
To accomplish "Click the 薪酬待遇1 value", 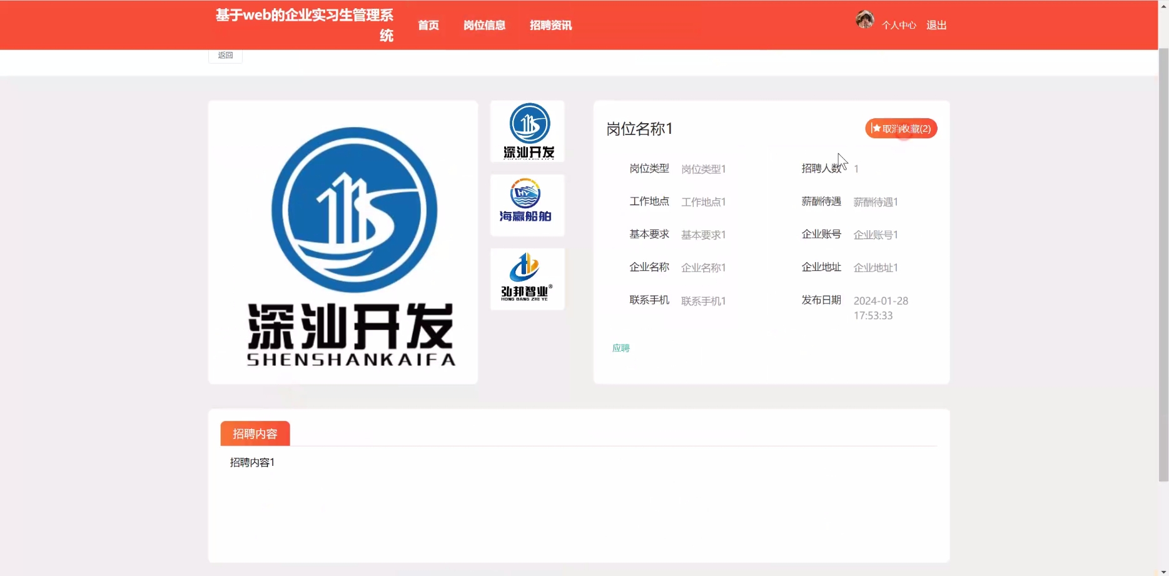I will click(x=876, y=202).
